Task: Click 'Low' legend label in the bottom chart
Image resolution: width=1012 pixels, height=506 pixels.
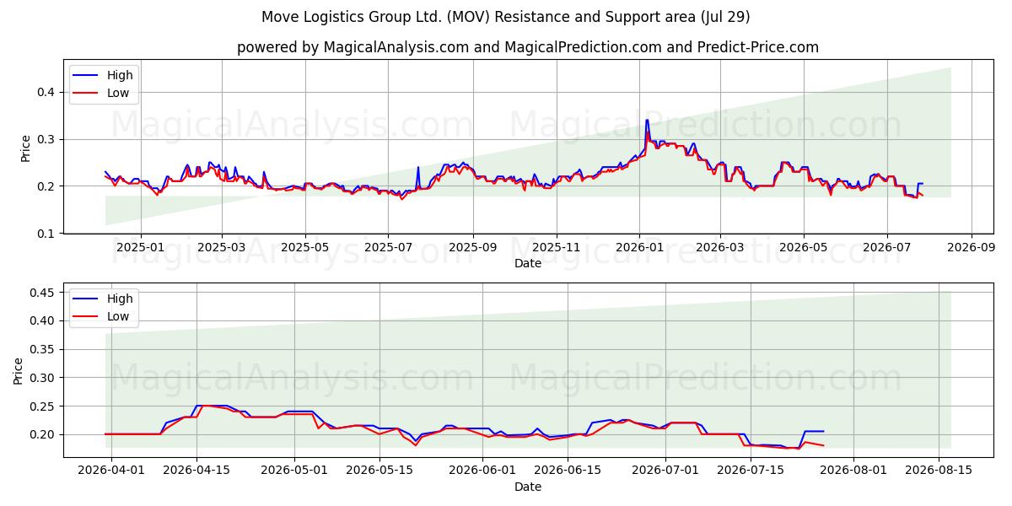Action: point(118,316)
